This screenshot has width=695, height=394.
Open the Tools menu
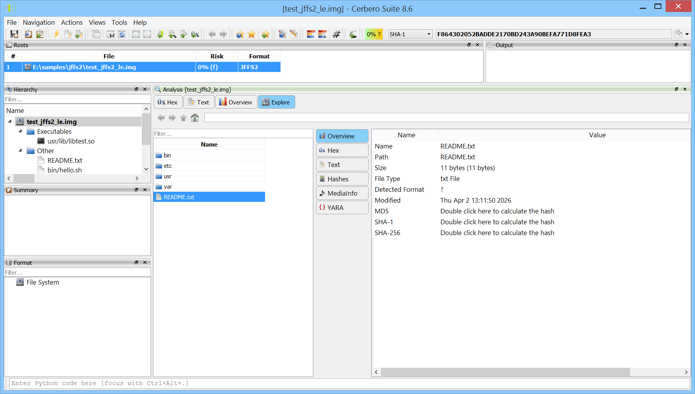point(119,22)
